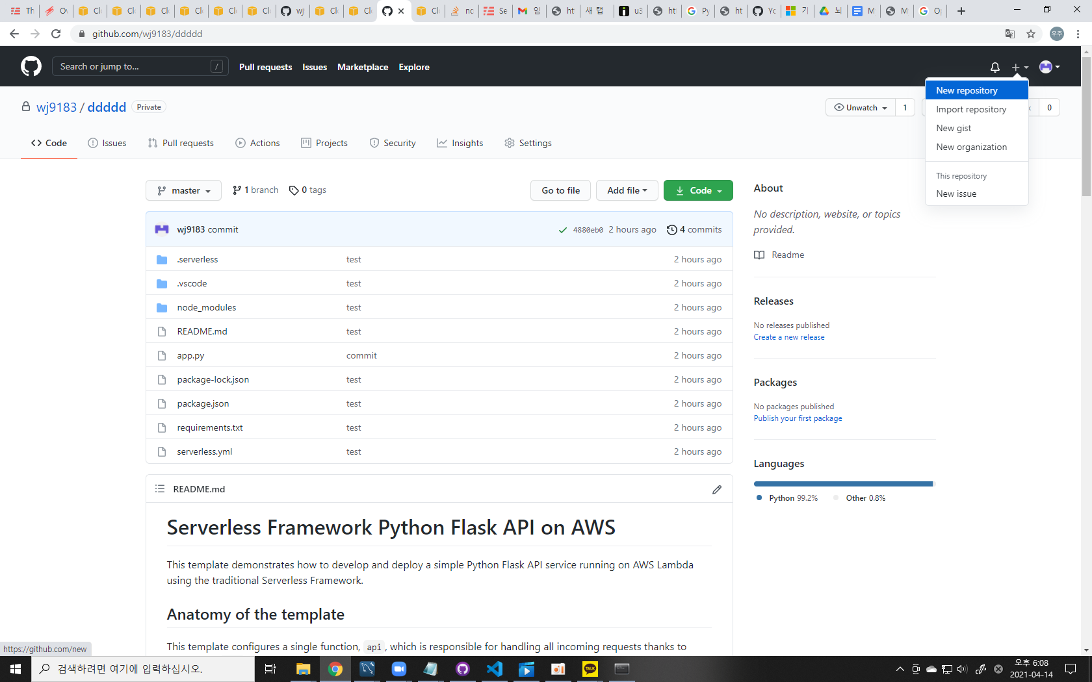Select New repository from the menu
This screenshot has height=682, width=1092.
point(976,90)
